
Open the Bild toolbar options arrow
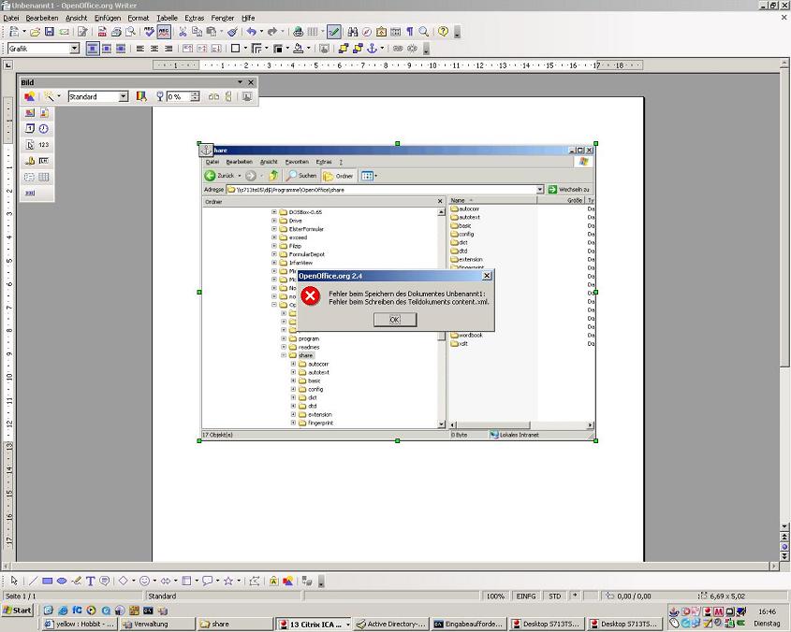click(241, 82)
